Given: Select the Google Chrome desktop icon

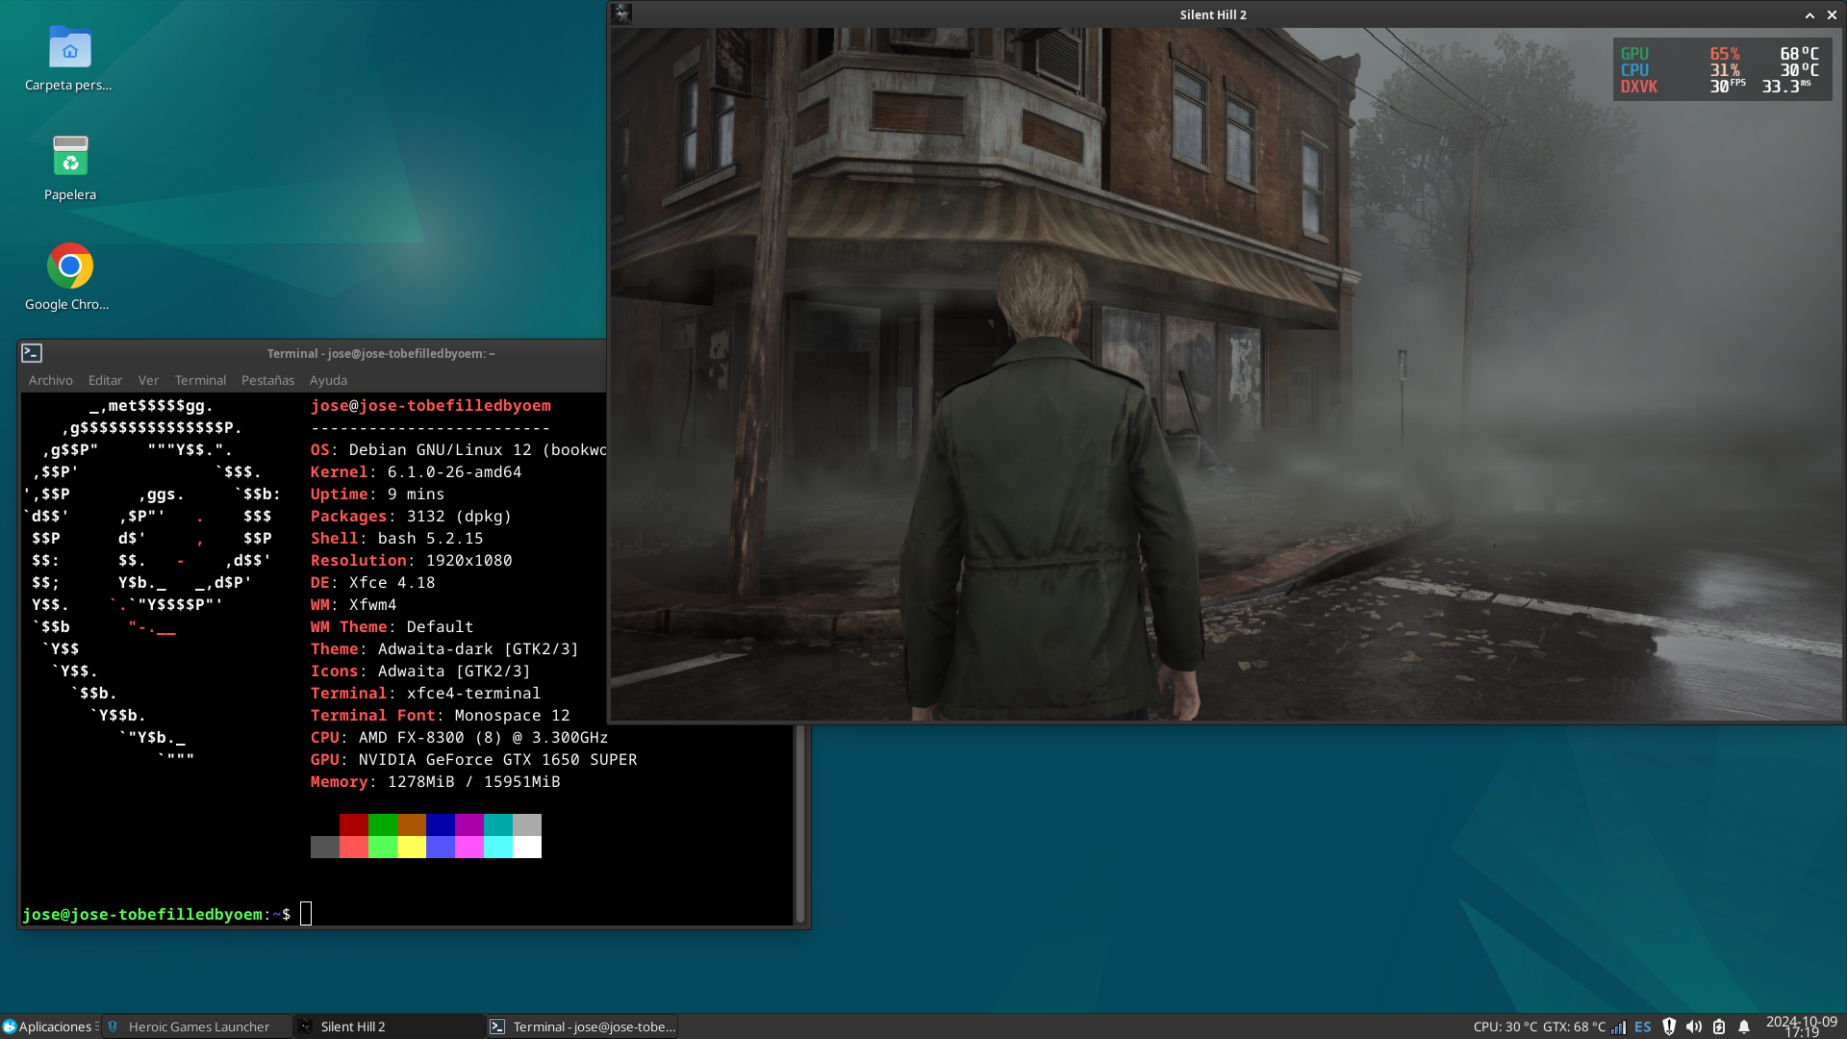Looking at the screenshot, I should pyautogui.click(x=70, y=266).
